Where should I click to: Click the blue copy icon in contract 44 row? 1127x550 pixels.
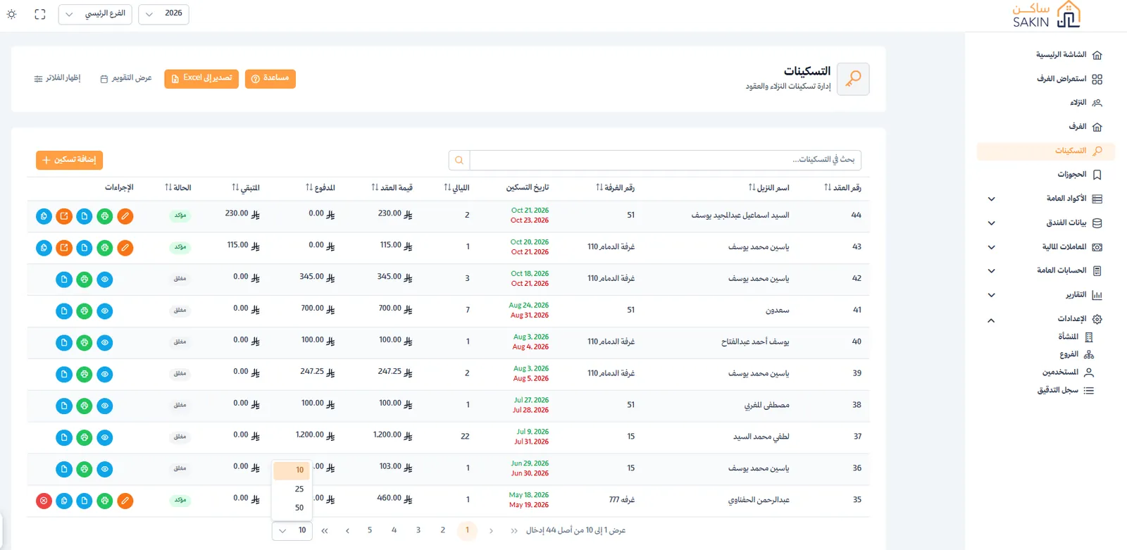44,216
